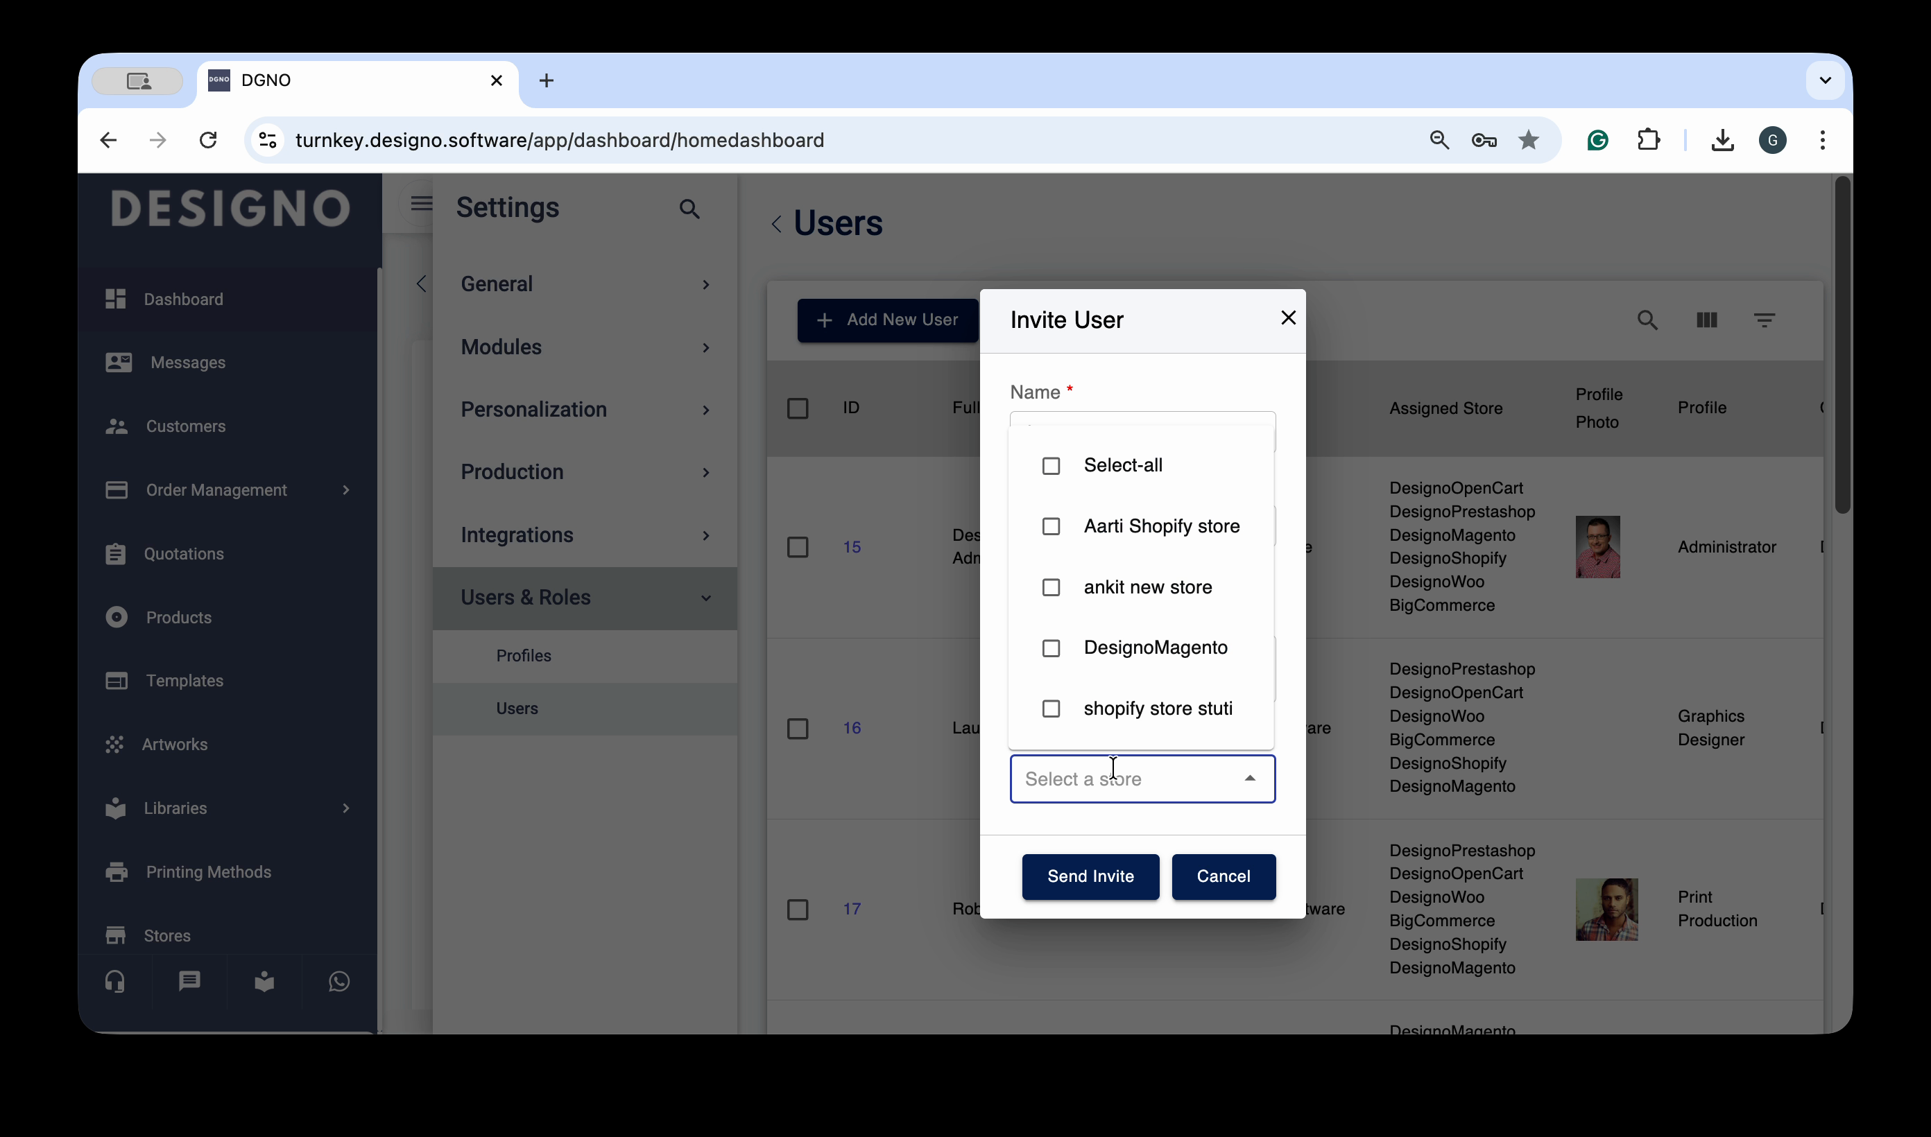Open a new browser tab
Screen dimensions: 1931x1137
click(547, 80)
